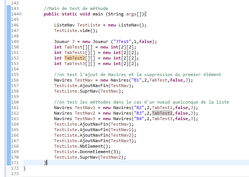Image resolution: width=249 pixels, height=177 pixels.
Task: Click line number 146 in the gutter
Action: click(x=15, y=25)
